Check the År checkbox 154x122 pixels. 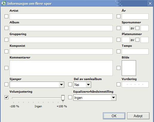coord(118,16)
